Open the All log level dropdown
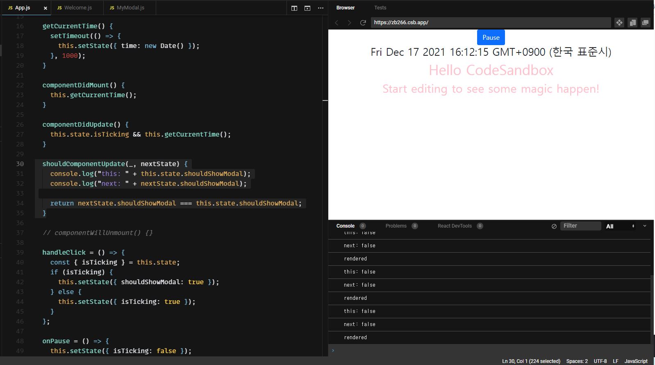The image size is (655, 365). coord(620,226)
